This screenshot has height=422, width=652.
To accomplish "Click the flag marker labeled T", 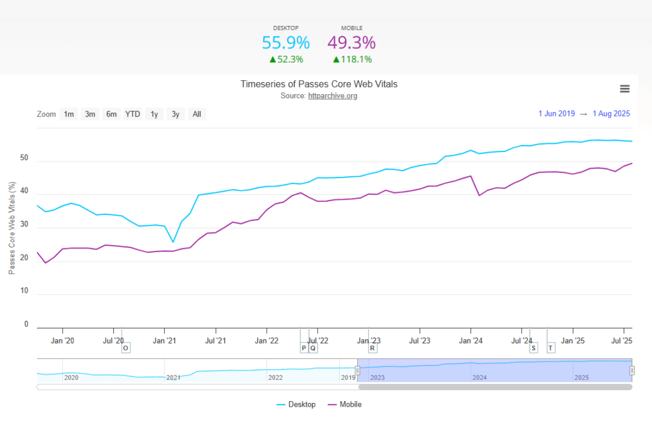I will [x=550, y=348].
